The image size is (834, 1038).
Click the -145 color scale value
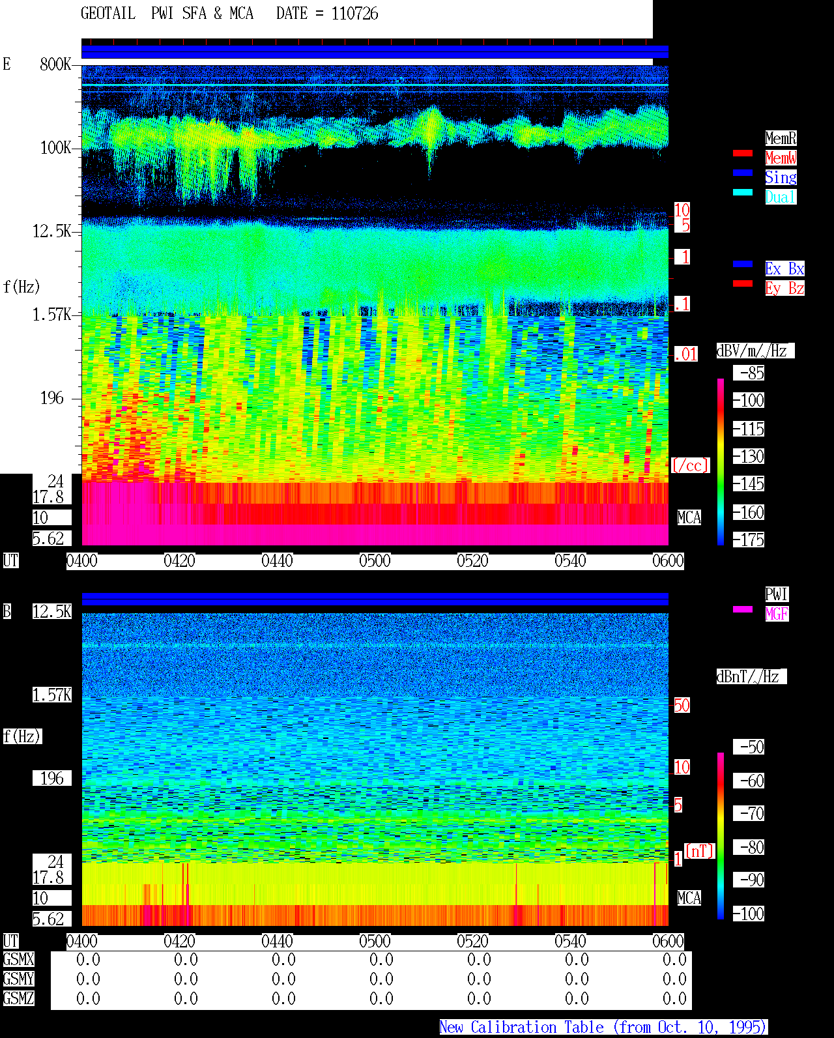749,483
